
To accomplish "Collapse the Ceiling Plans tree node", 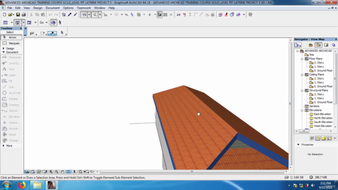I will point(302,75).
